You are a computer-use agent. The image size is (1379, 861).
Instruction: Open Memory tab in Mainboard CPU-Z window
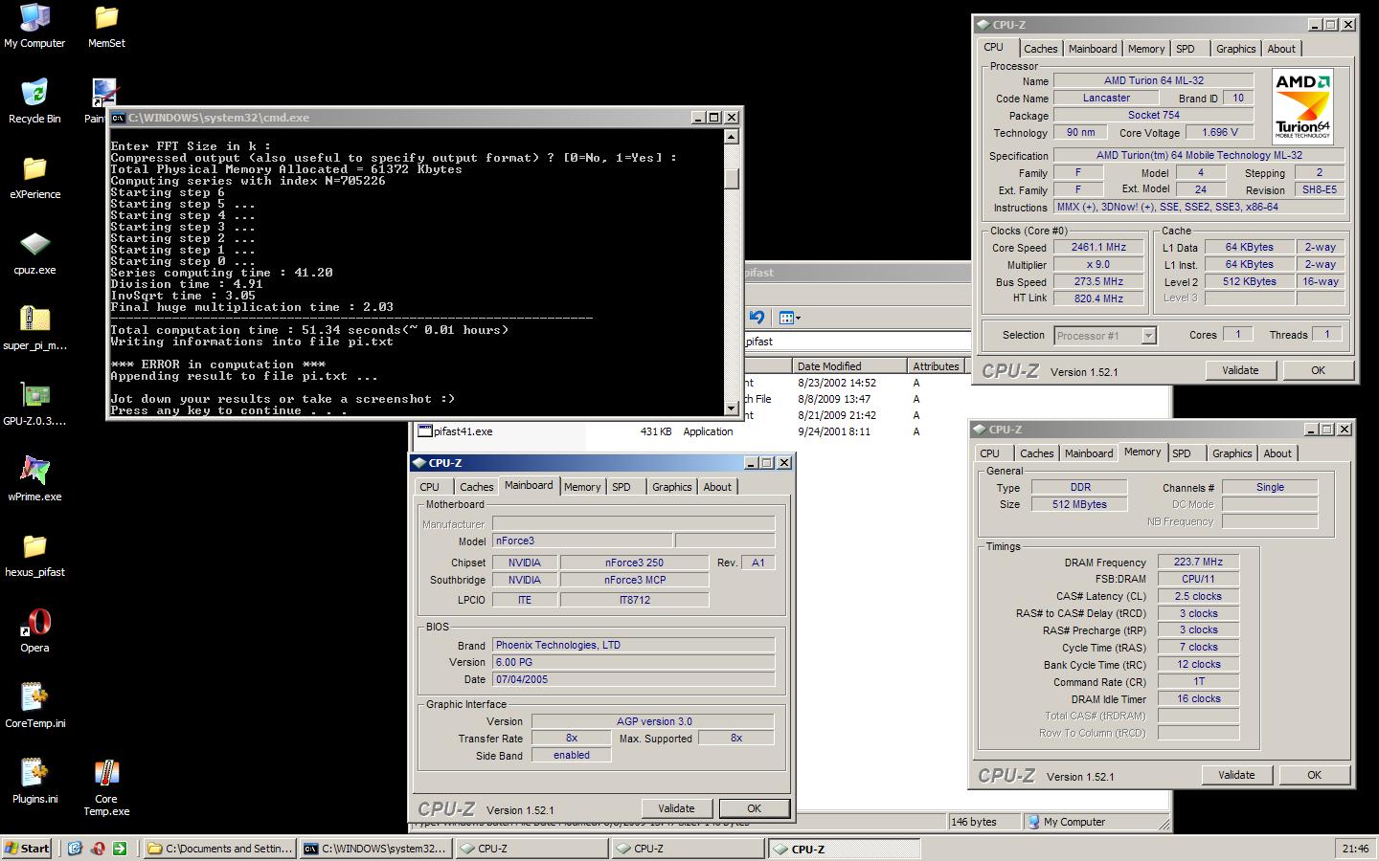pyautogui.click(x=582, y=487)
